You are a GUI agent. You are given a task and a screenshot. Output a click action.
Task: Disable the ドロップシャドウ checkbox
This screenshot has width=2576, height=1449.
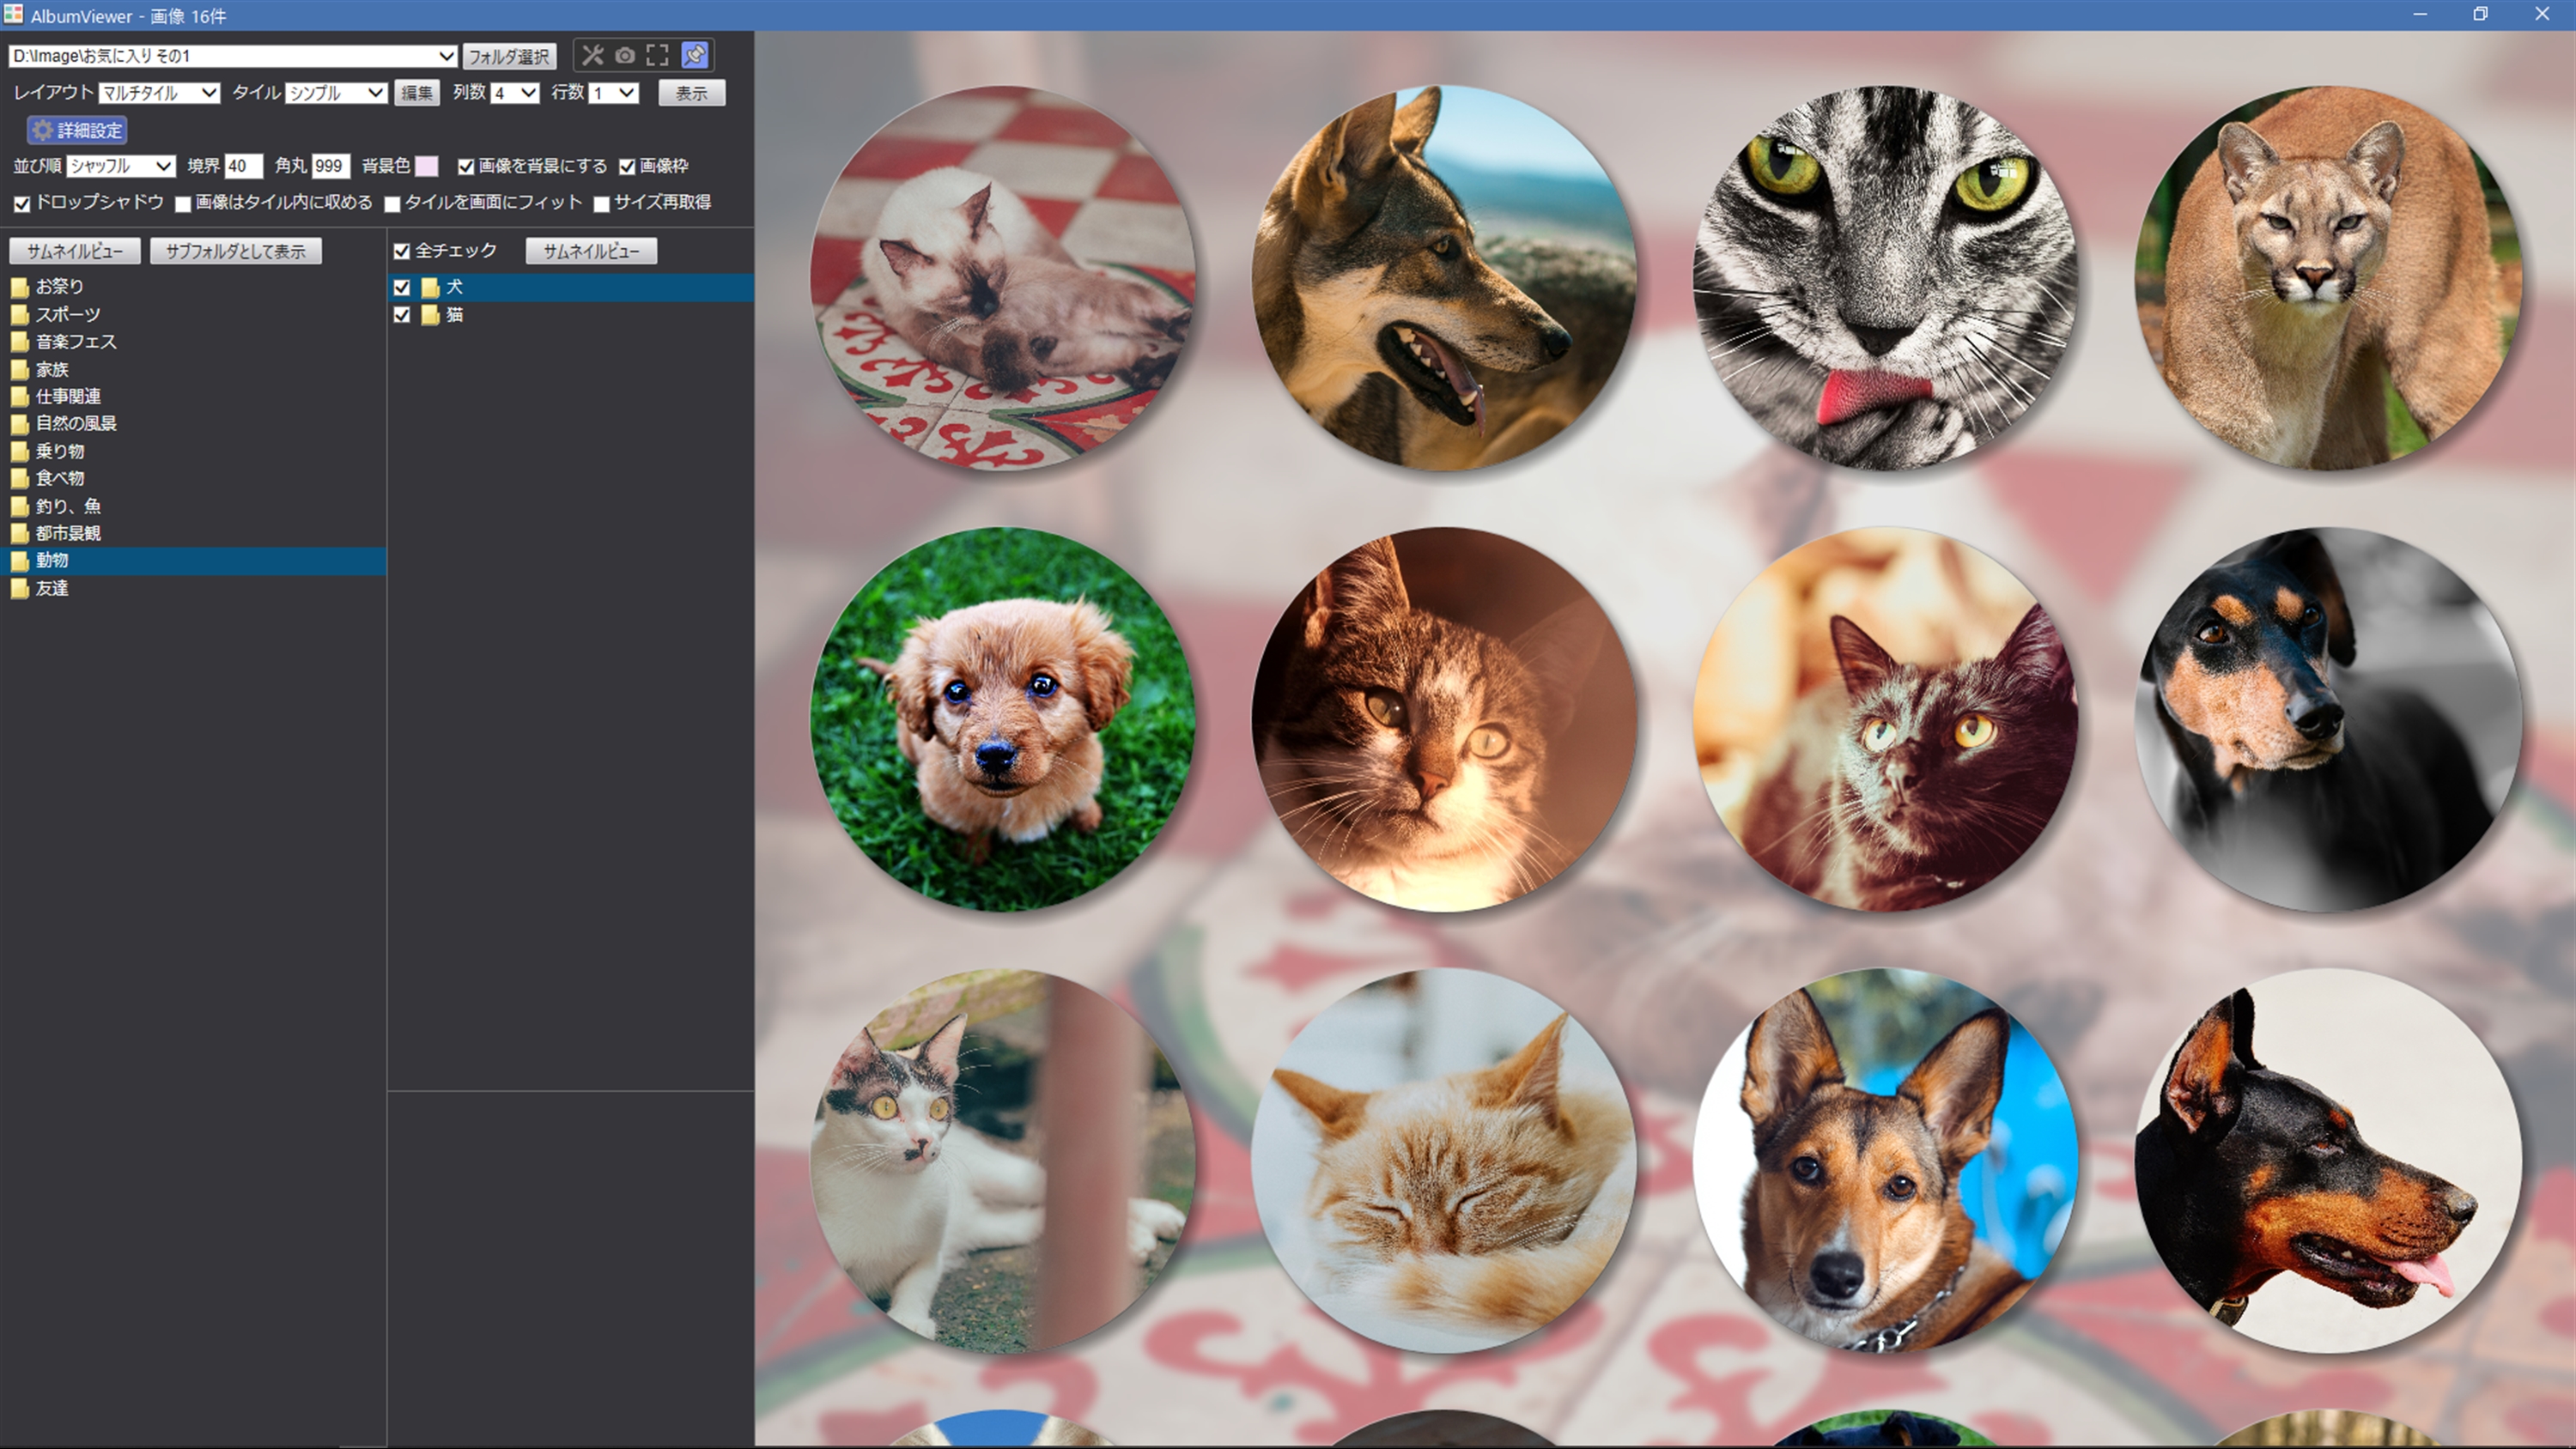pyautogui.click(x=22, y=204)
